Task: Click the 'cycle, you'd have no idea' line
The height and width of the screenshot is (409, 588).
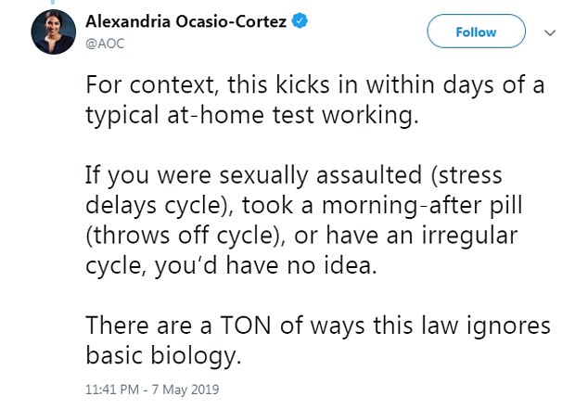Action: pos(231,265)
